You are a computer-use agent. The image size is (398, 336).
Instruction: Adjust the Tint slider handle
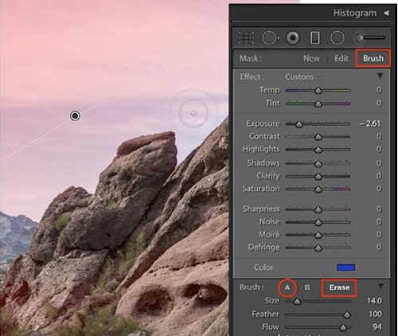(x=318, y=104)
